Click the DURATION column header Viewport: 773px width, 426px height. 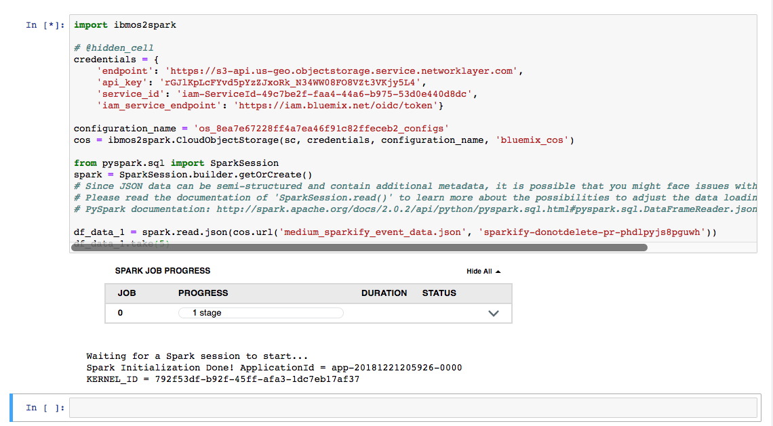click(x=384, y=293)
